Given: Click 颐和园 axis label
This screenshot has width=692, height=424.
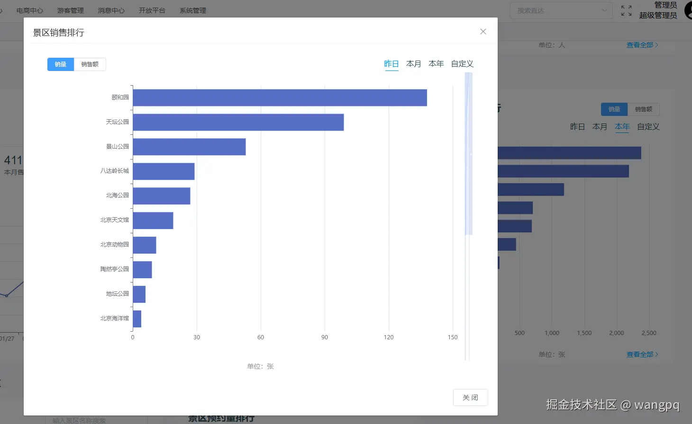Looking at the screenshot, I should (x=120, y=97).
